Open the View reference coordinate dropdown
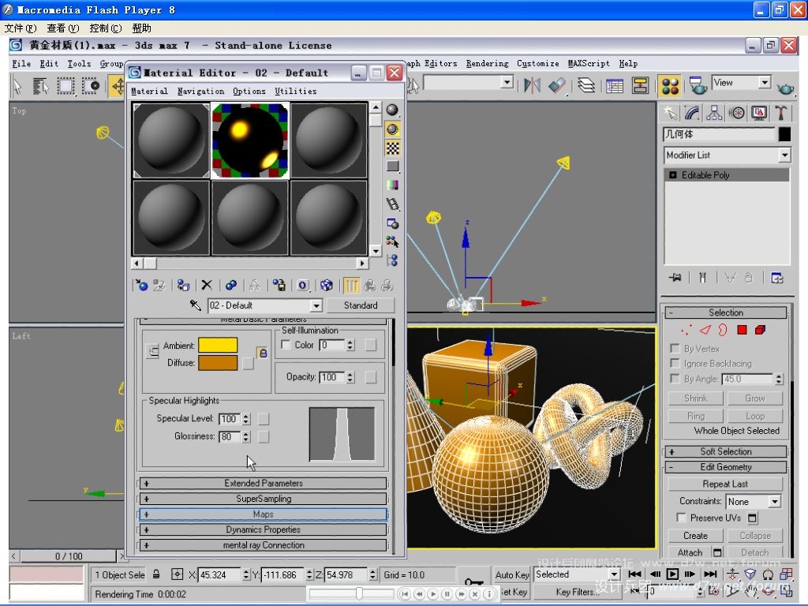The image size is (808, 606). (x=765, y=82)
